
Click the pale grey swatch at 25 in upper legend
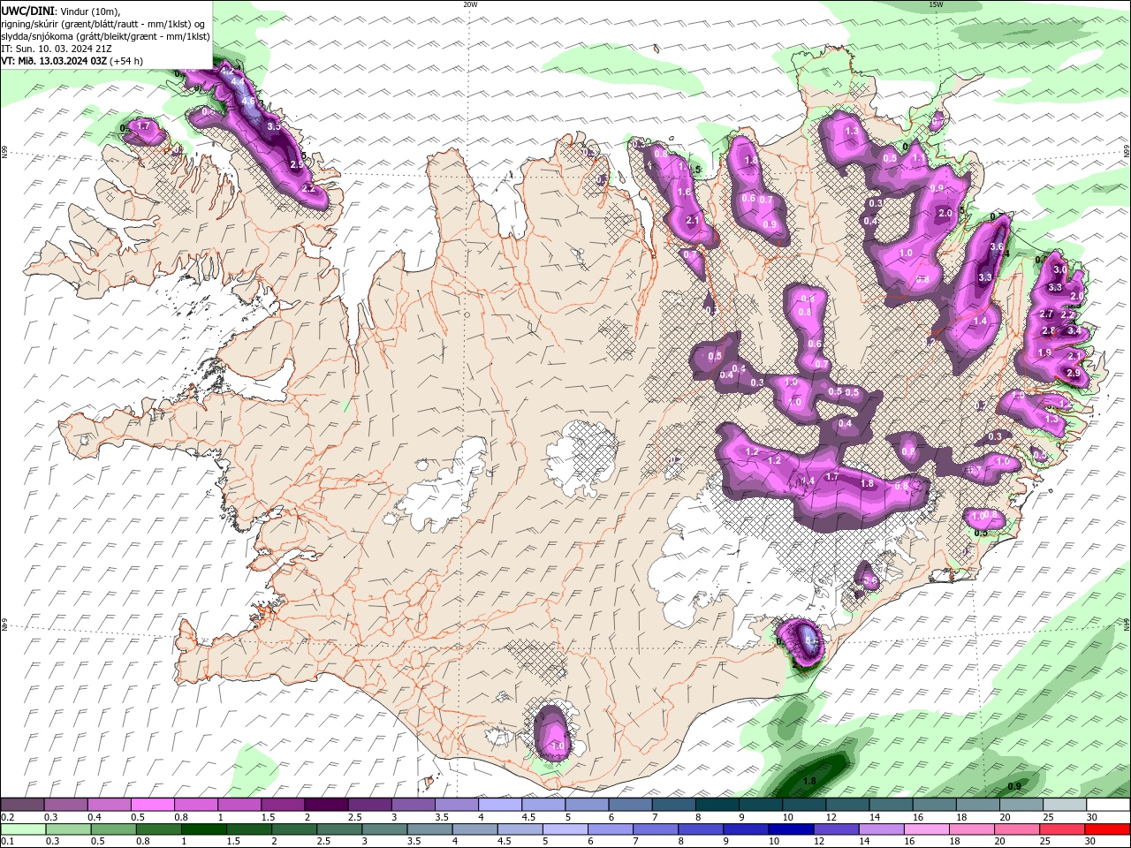pyautogui.click(x=1065, y=805)
